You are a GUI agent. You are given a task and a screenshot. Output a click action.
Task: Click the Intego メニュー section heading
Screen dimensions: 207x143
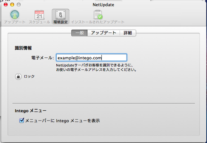[30, 111]
